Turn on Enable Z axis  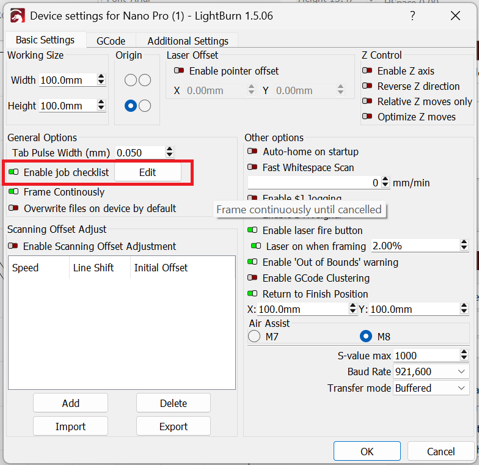[x=367, y=71]
